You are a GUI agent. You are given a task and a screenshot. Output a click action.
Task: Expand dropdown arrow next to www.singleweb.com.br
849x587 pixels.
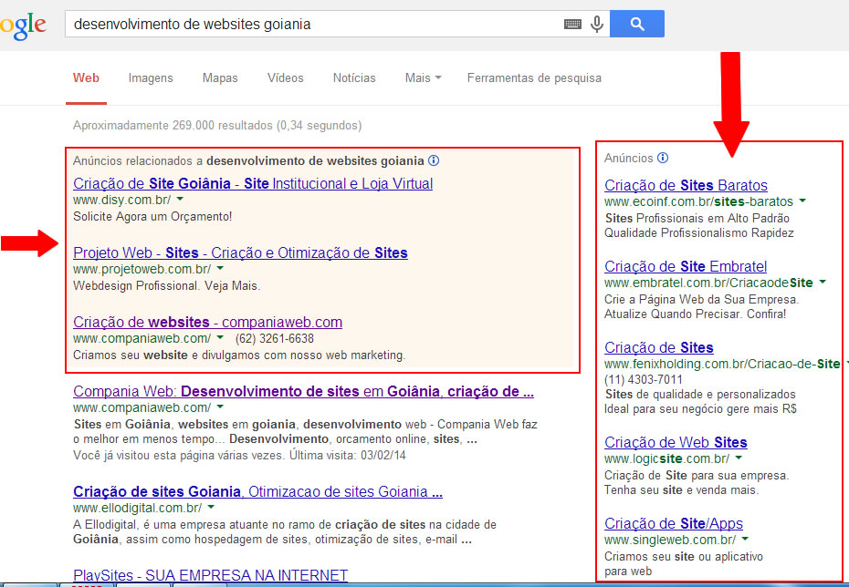[x=745, y=540]
